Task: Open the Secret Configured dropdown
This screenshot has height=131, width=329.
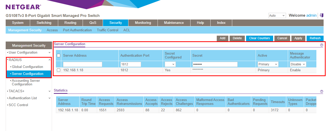Action: tap(170, 64)
